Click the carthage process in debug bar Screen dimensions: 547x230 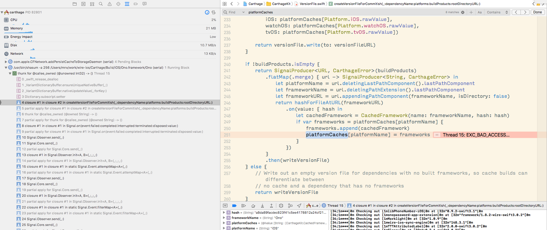312,206
